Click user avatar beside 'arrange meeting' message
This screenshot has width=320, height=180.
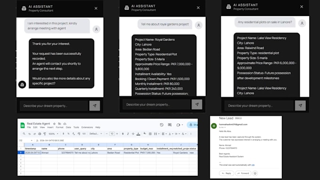(x=96, y=29)
